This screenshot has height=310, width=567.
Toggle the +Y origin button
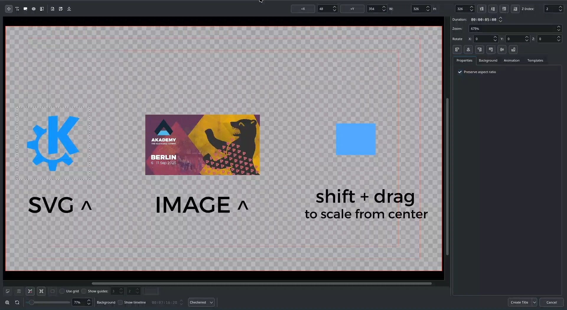352,9
